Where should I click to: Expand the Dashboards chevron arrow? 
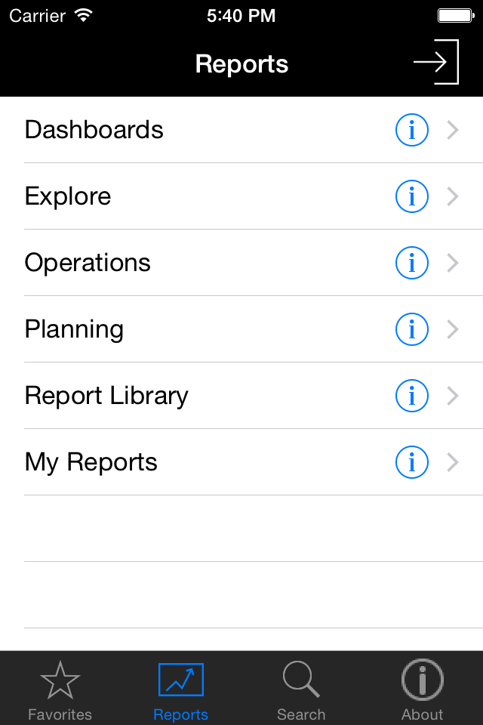pos(453,130)
